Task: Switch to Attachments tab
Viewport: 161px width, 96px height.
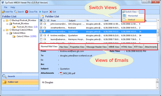Action: click(x=151, y=47)
